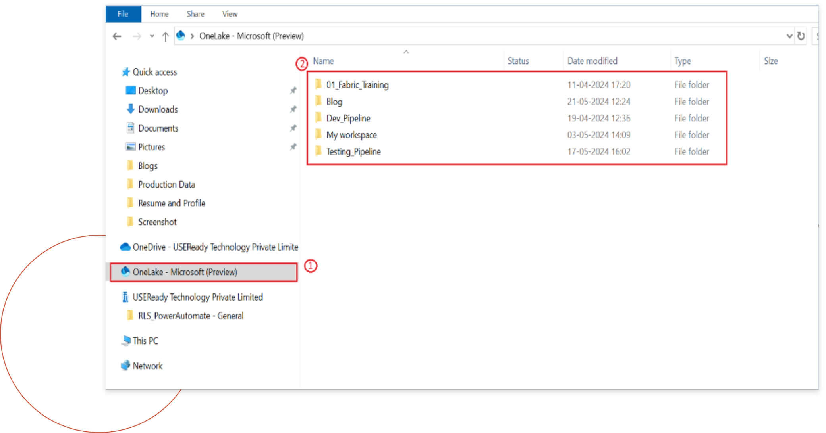Image resolution: width=826 pixels, height=433 pixels.
Task: Open the Resume and Profile folder
Action: pyautogui.click(x=172, y=203)
